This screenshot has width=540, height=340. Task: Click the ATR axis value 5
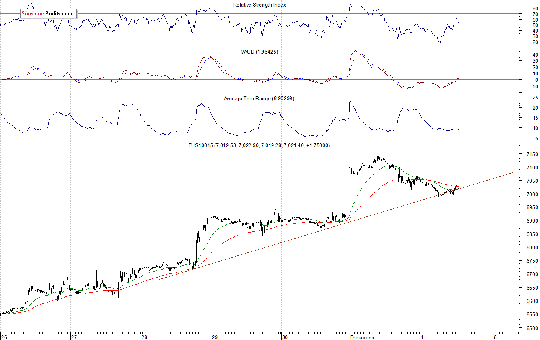[x=537, y=138]
